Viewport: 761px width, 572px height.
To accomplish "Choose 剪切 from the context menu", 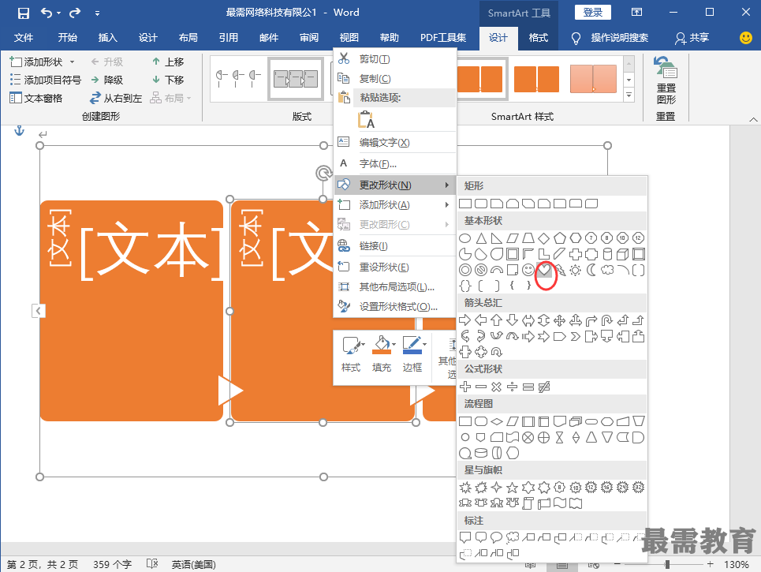I will coord(395,59).
